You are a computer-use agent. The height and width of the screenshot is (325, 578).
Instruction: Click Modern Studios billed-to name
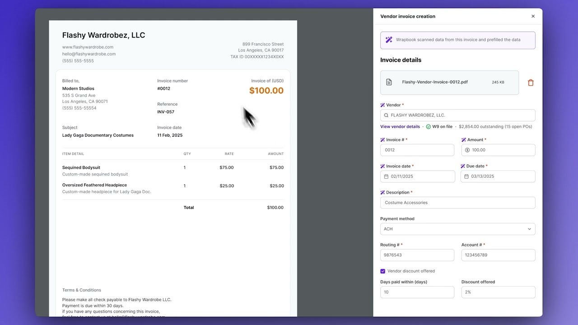coord(78,88)
